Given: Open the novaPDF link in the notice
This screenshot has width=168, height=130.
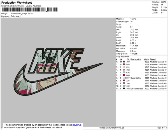Looking at the screenshot, I should point(77,125).
